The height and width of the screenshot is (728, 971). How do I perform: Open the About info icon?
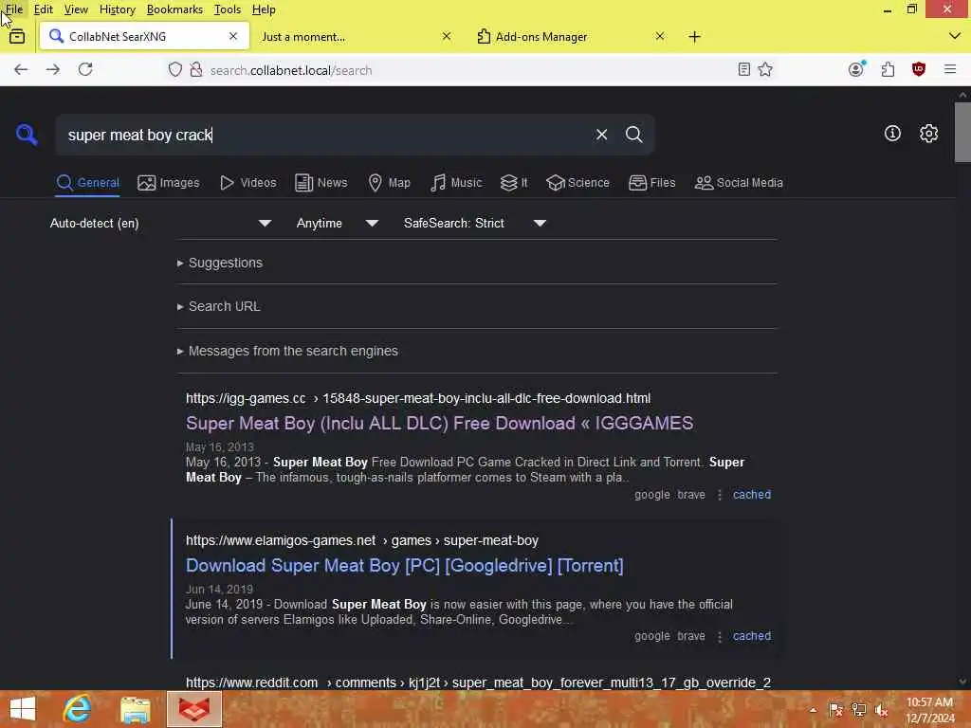892,133
